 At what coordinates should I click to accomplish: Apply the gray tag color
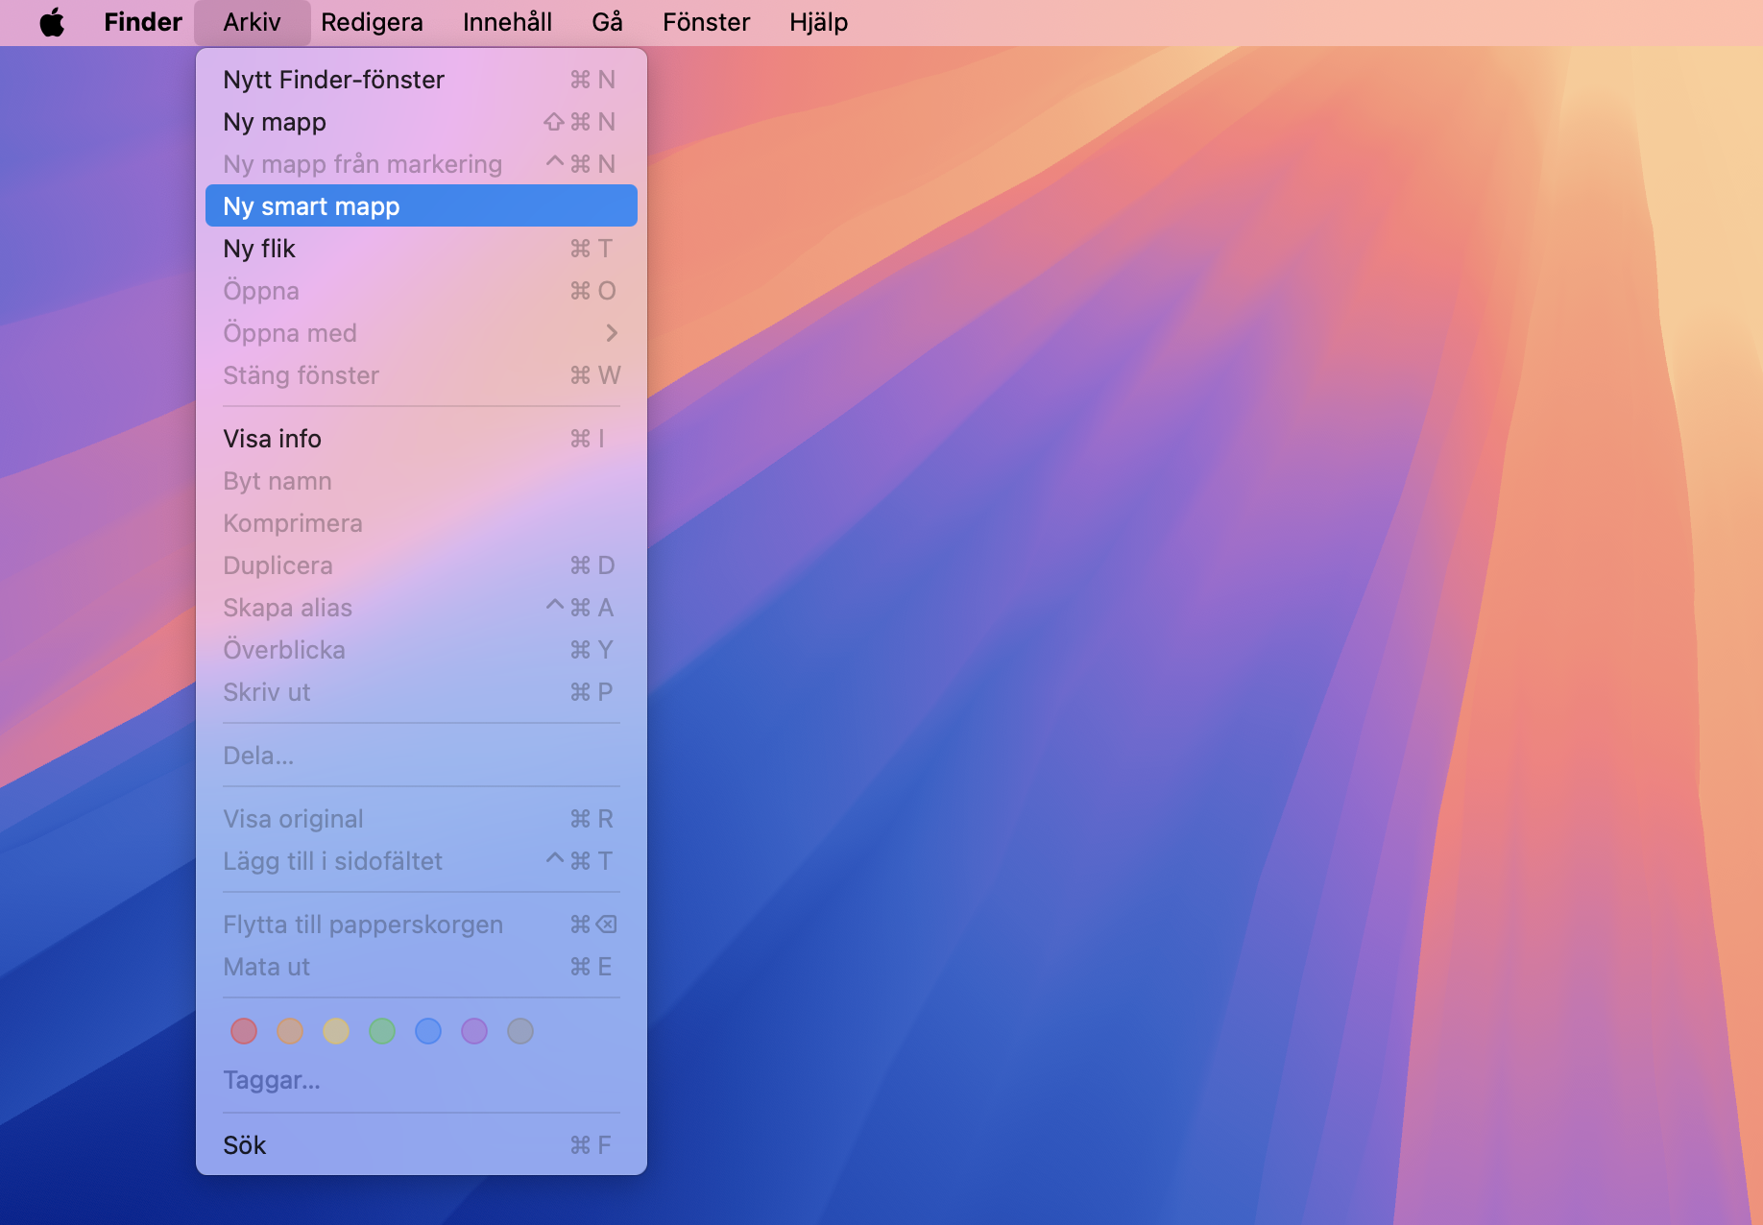coord(520,1031)
